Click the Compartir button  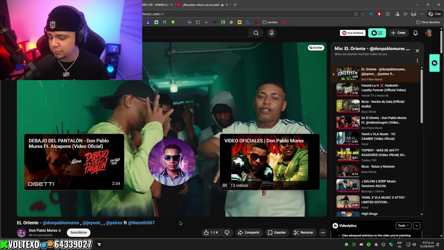tap(248, 233)
